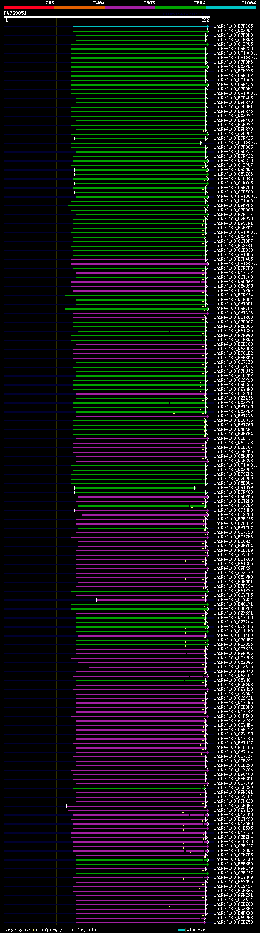This screenshot has height=933, width=260.
Task: Click UniRef100_B8BCQ8 label
Action: (233, 345)
